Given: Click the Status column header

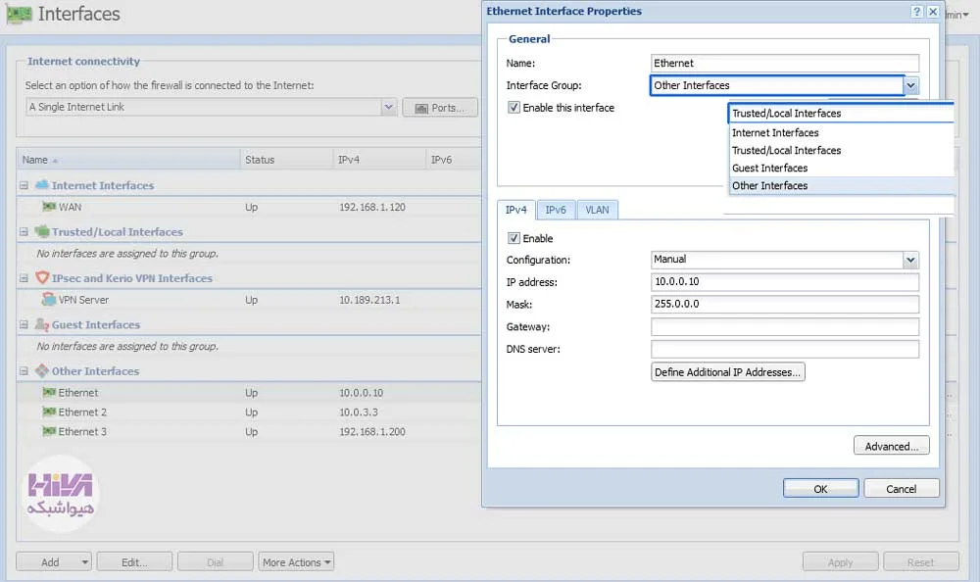Looking at the screenshot, I should pos(286,160).
